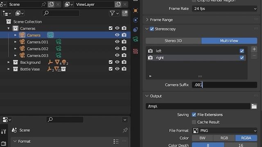Click Camera object data icon
Viewport: 262px width, 147px height.
pos(50,35)
